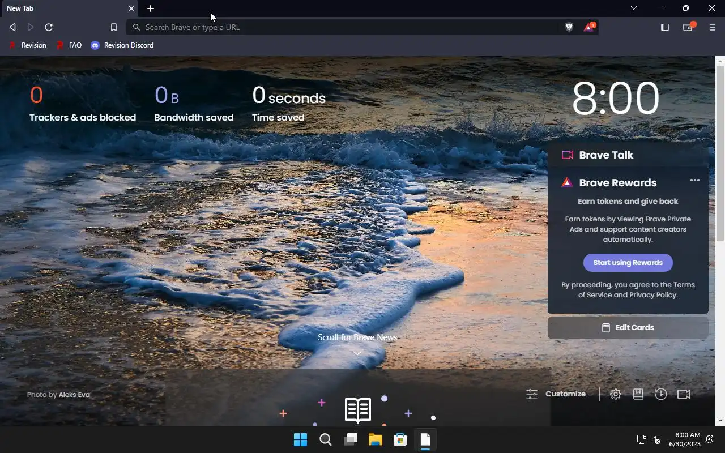725x453 pixels.
Task: Click the Edit Cards button
Action: tap(628, 328)
